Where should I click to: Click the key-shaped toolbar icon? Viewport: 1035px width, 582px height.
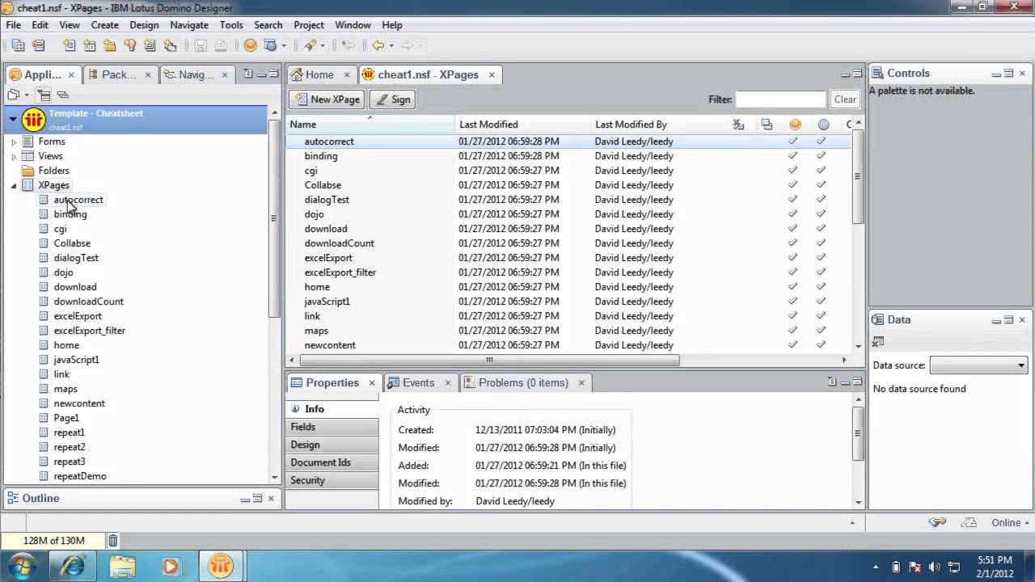(x=39, y=46)
